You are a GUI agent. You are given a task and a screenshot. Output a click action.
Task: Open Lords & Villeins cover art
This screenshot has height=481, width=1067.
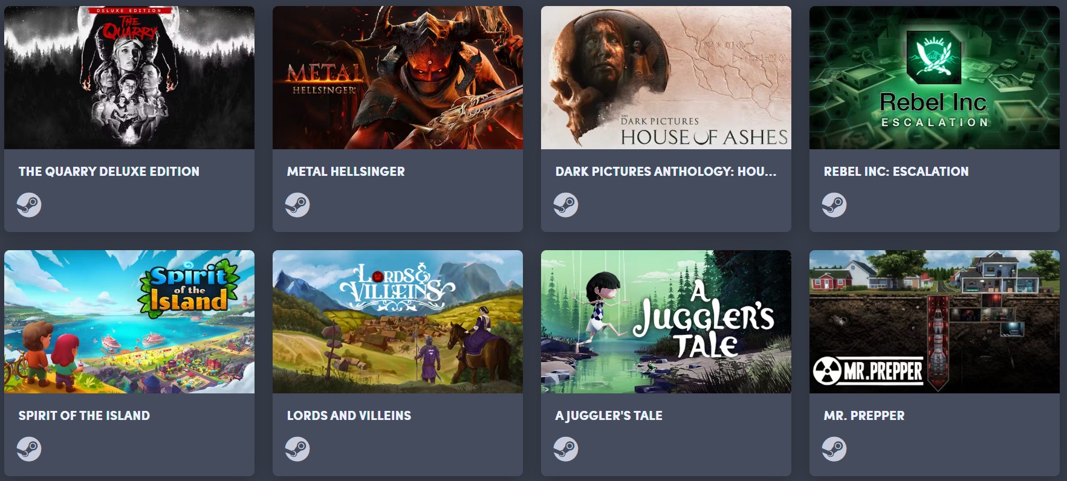(398, 321)
